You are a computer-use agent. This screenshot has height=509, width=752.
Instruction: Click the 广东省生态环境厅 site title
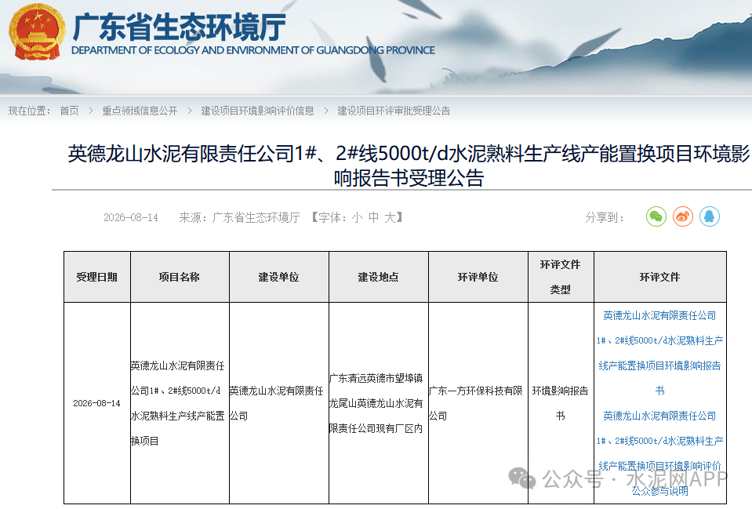[x=180, y=27]
